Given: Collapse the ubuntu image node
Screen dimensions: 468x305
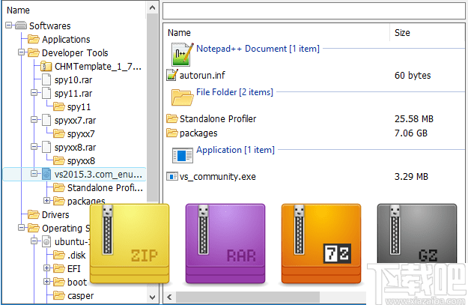Looking at the screenshot, I should click(x=34, y=241).
